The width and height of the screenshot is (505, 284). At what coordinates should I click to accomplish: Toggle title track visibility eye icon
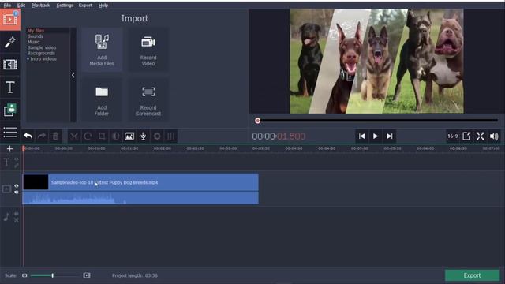(x=17, y=159)
